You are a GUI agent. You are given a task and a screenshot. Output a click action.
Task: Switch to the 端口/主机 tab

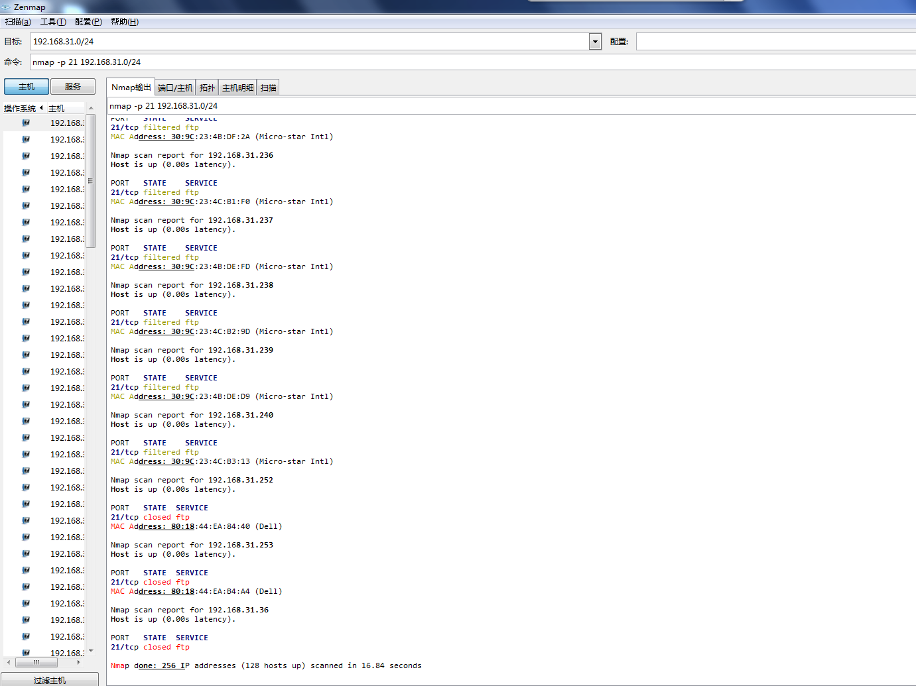[x=175, y=87]
